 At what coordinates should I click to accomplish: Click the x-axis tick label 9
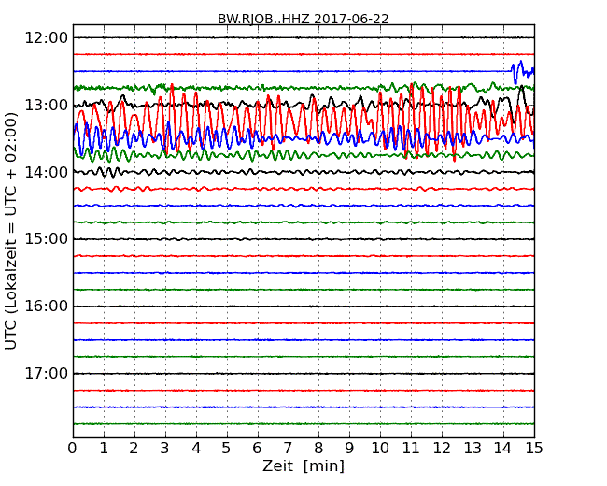tap(349, 449)
